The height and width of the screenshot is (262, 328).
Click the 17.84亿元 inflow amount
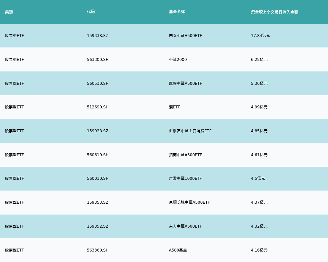260,36
